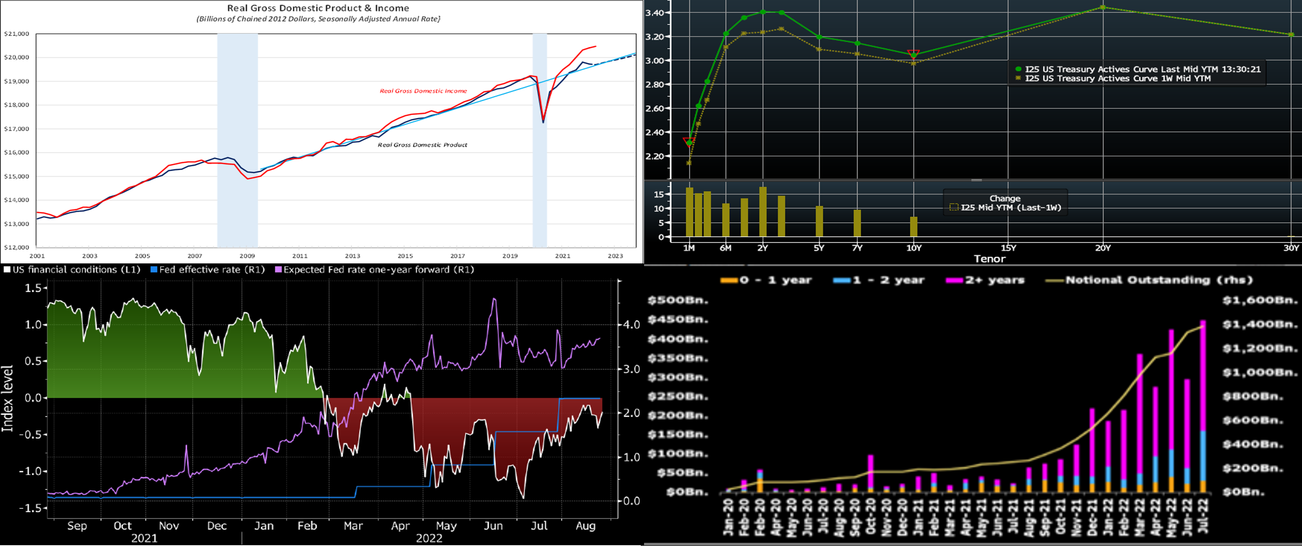Click the Real Gross Domestic Product label
This screenshot has width=1302, height=546.
coord(422,145)
